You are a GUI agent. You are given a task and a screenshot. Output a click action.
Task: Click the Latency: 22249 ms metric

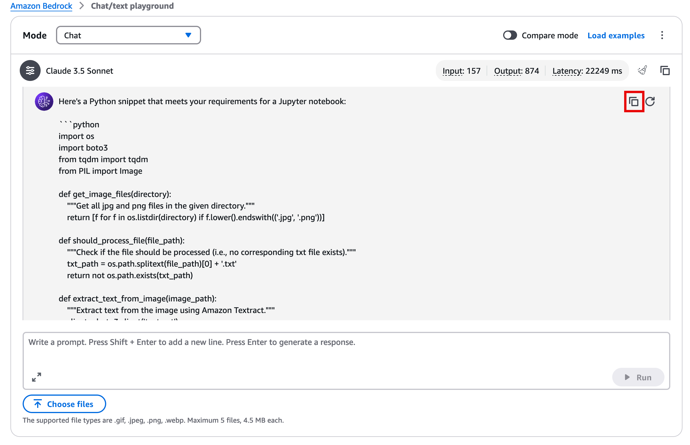click(x=587, y=71)
